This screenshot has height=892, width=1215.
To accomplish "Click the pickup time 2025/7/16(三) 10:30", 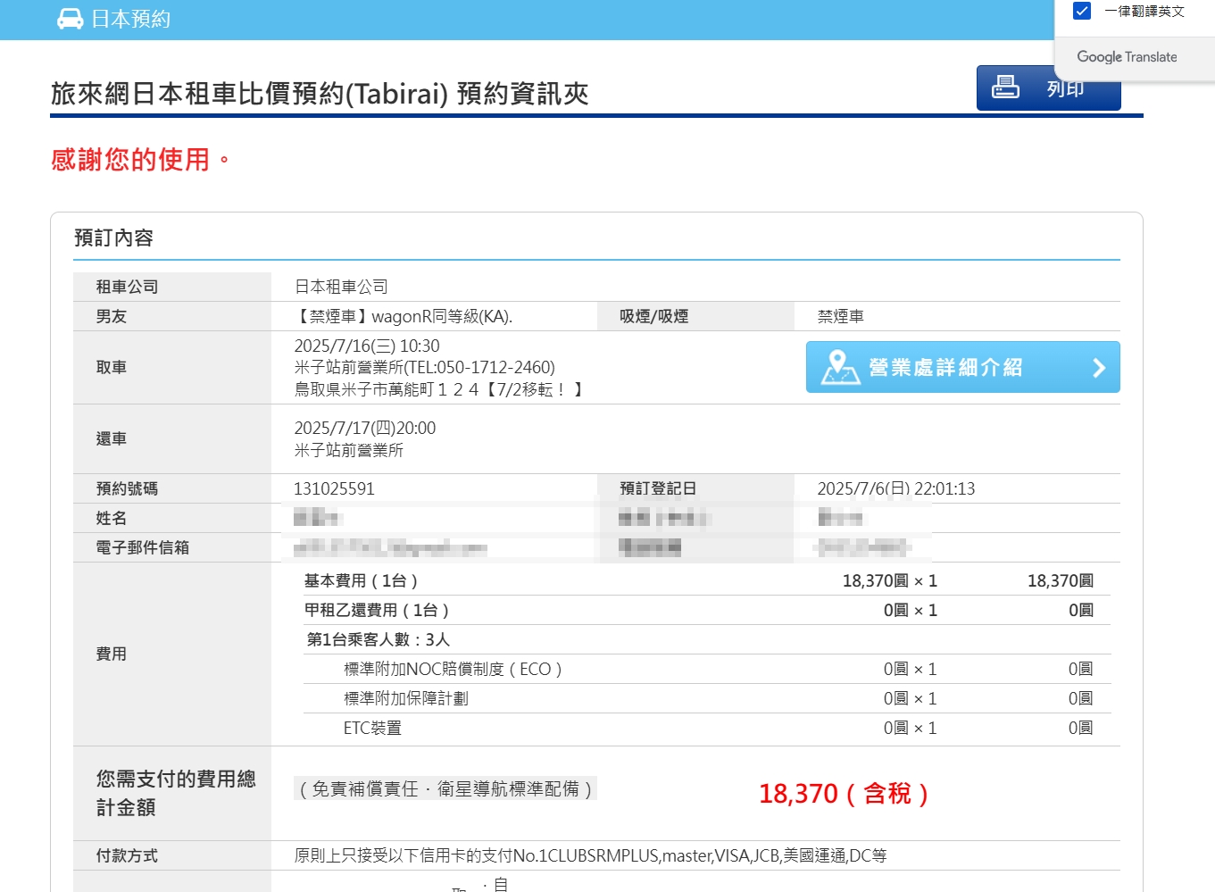I will coord(367,346).
